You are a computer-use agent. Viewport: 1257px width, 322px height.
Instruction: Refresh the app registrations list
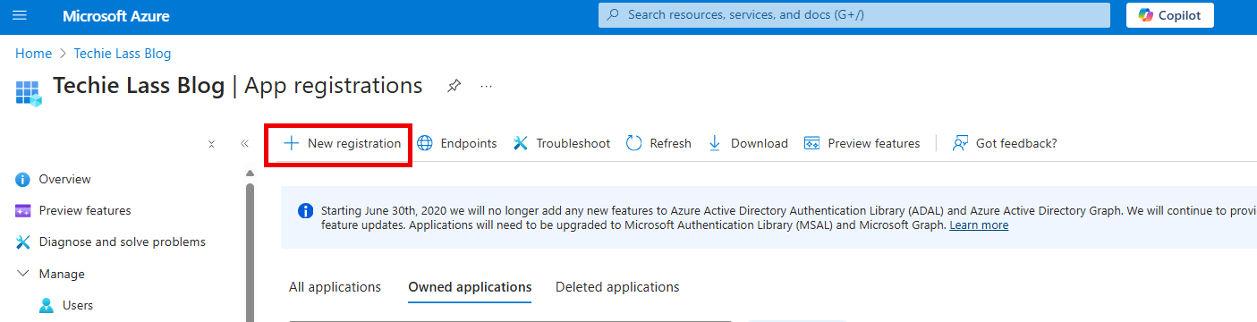click(x=658, y=143)
